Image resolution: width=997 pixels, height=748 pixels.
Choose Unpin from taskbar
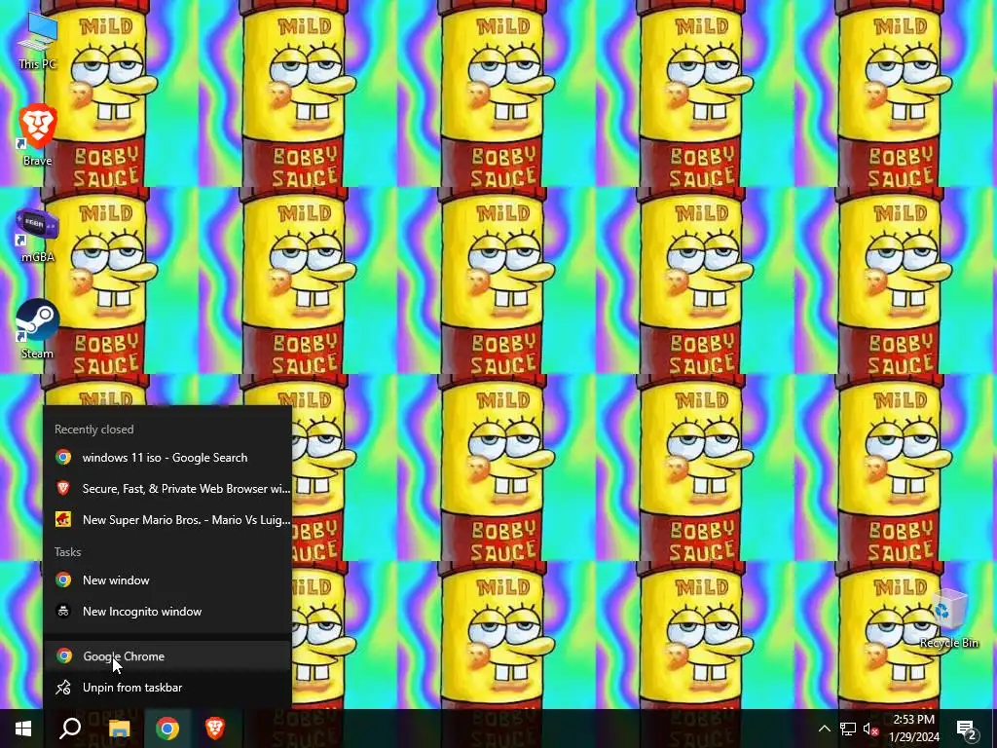pos(167,688)
